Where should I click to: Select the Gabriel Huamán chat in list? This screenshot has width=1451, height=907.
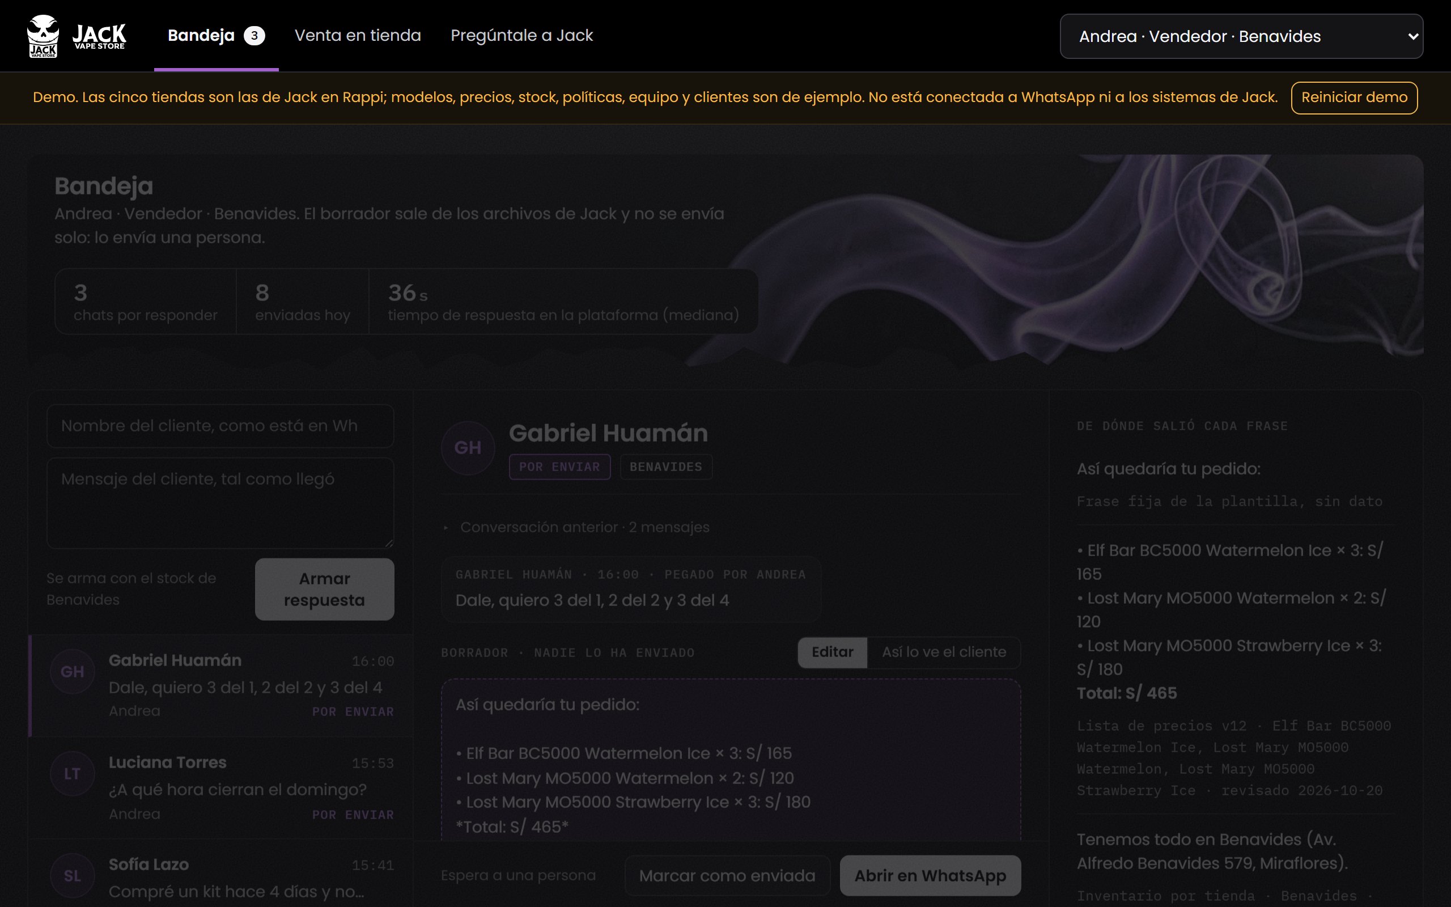(x=221, y=686)
